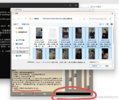Select the Windows-SSD drive
Screen dimensions: 119x100
click(22, 48)
